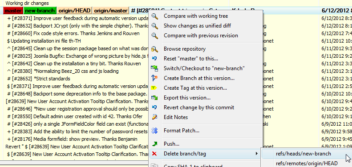
Task: Click the magnifier icon beside Compare with previous revision
Action: 155,36
